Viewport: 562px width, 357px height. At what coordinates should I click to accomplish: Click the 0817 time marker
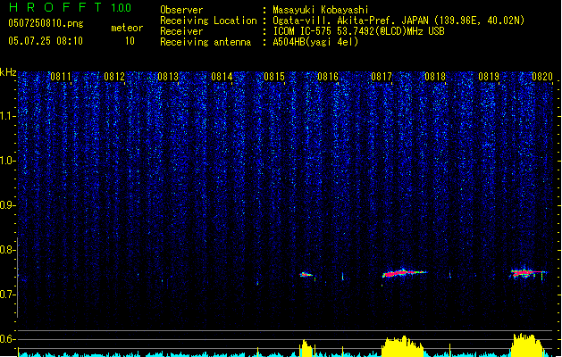point(382,77)
